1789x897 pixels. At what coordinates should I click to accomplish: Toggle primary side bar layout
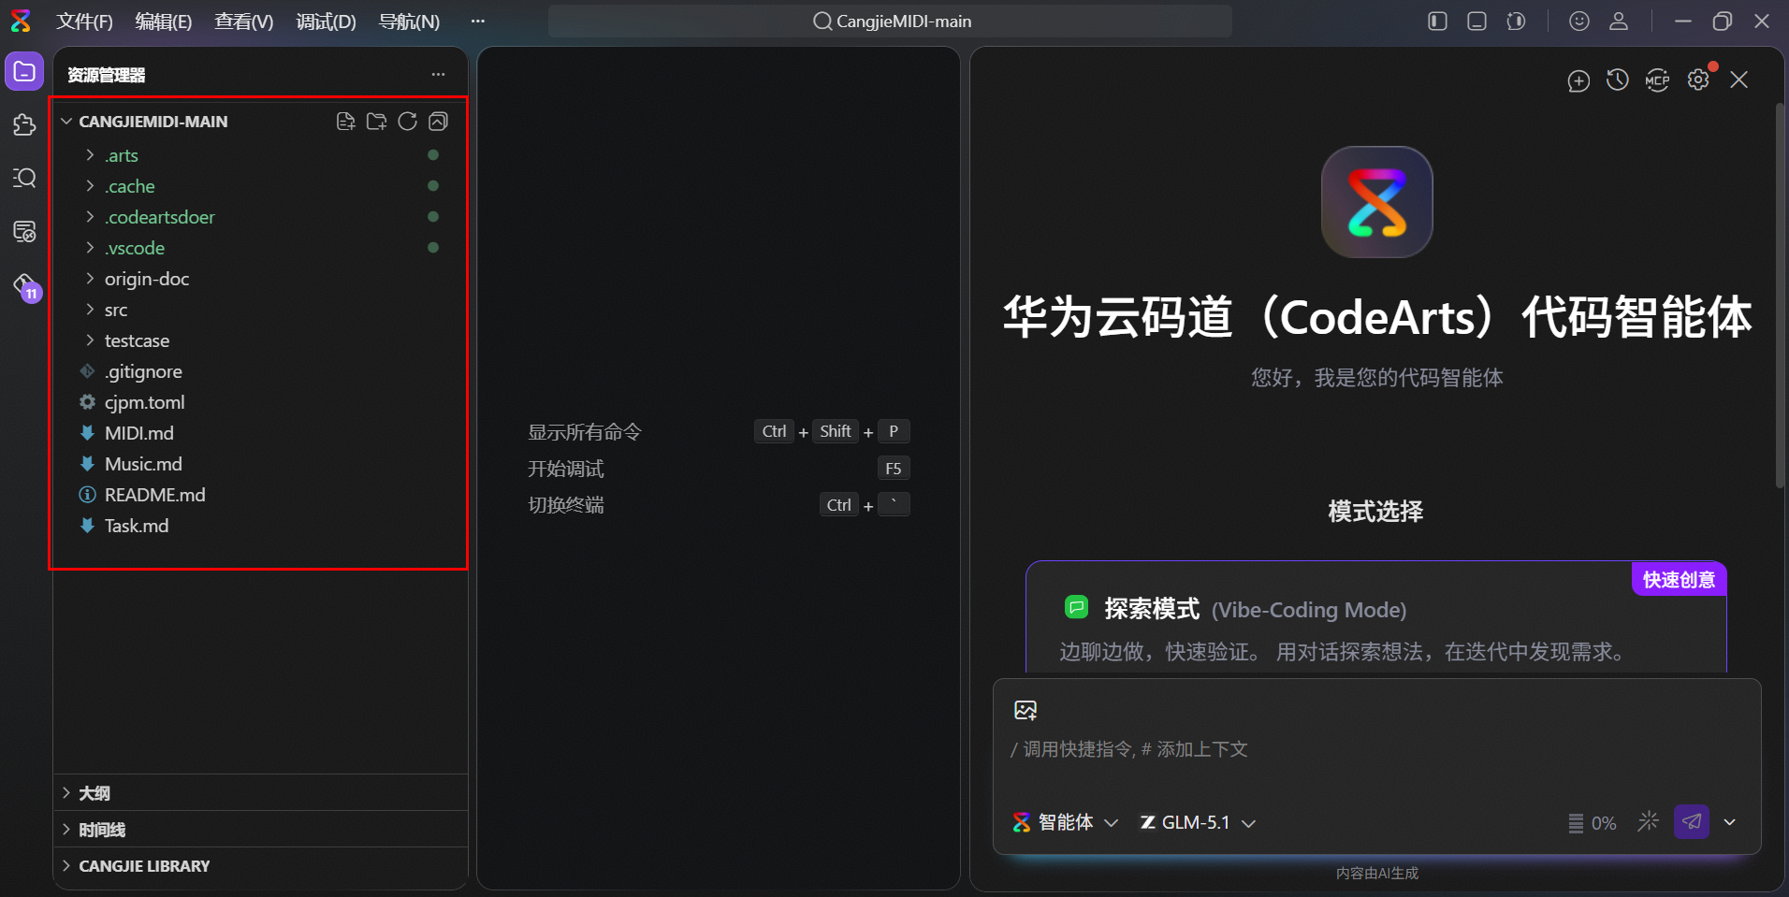point(1438,22)
